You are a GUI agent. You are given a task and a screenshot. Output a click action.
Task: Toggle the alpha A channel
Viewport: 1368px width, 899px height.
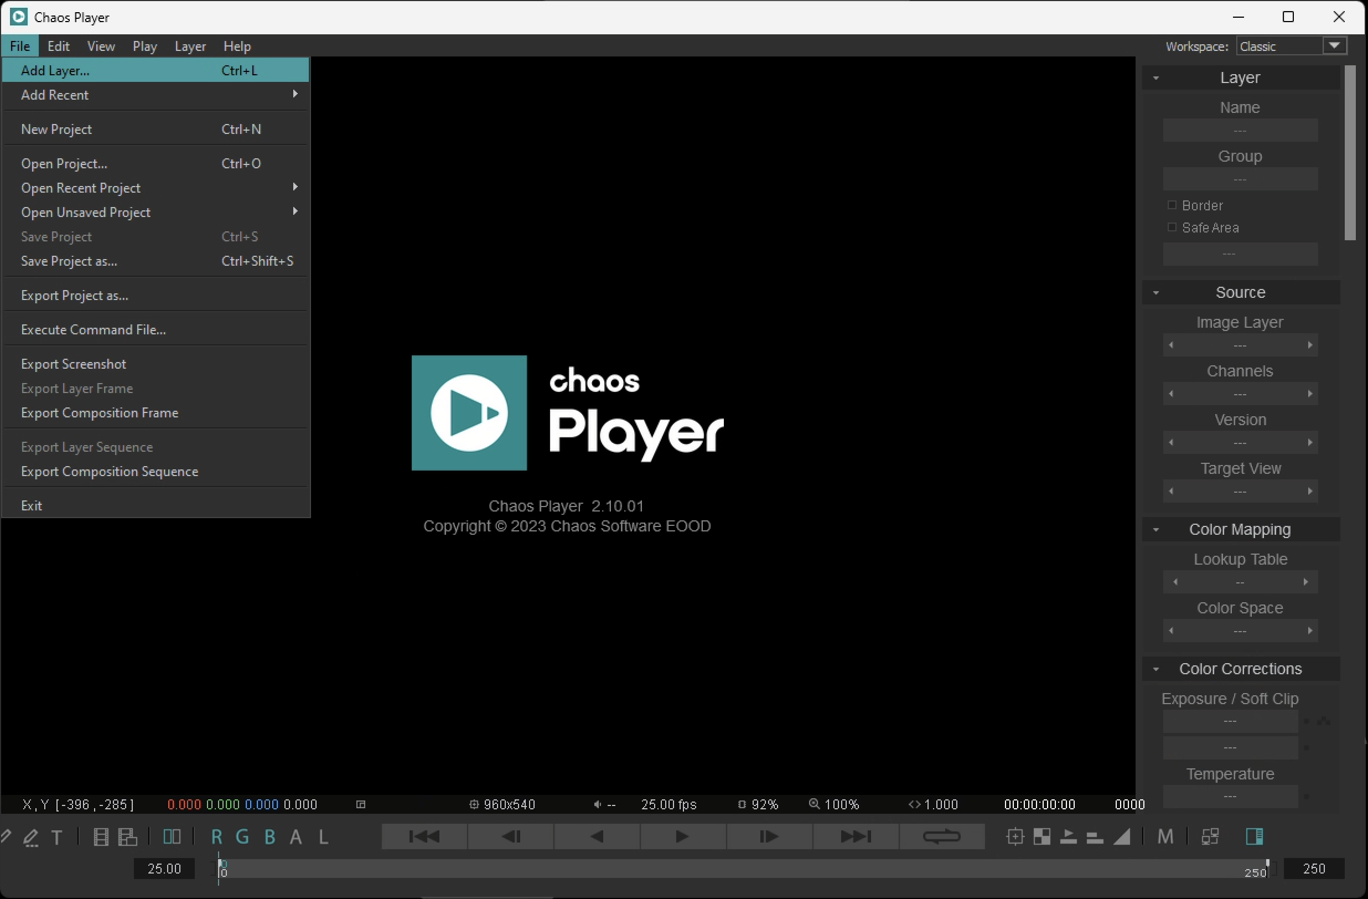[296, 837]
